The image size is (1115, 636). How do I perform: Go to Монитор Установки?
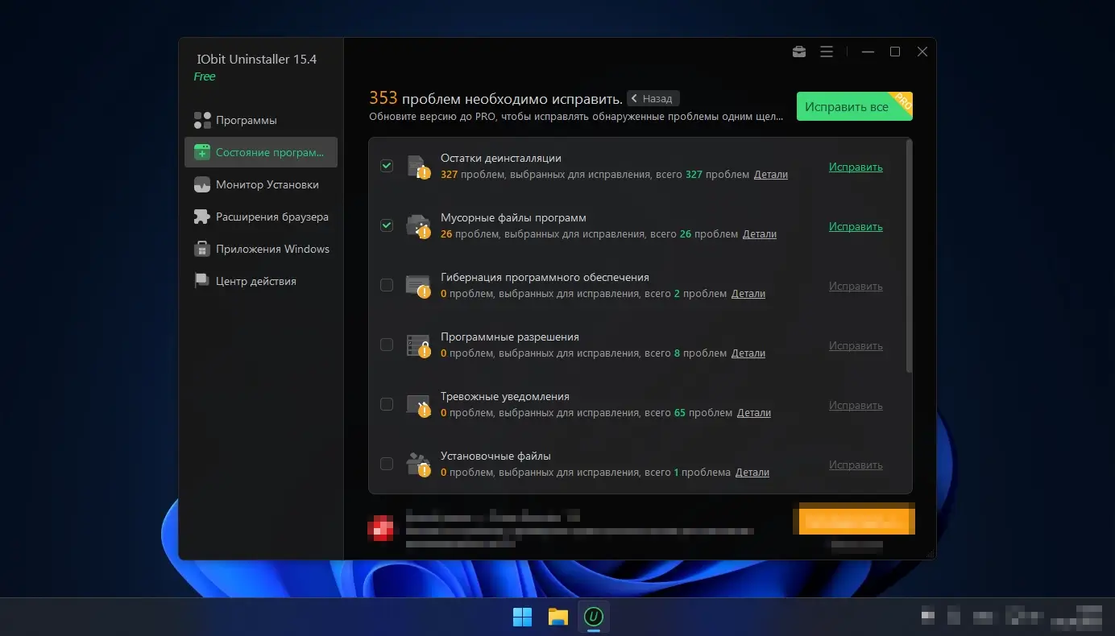261,184
